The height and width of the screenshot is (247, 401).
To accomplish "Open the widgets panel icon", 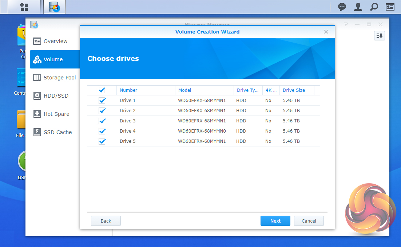I will click(390, 7).
